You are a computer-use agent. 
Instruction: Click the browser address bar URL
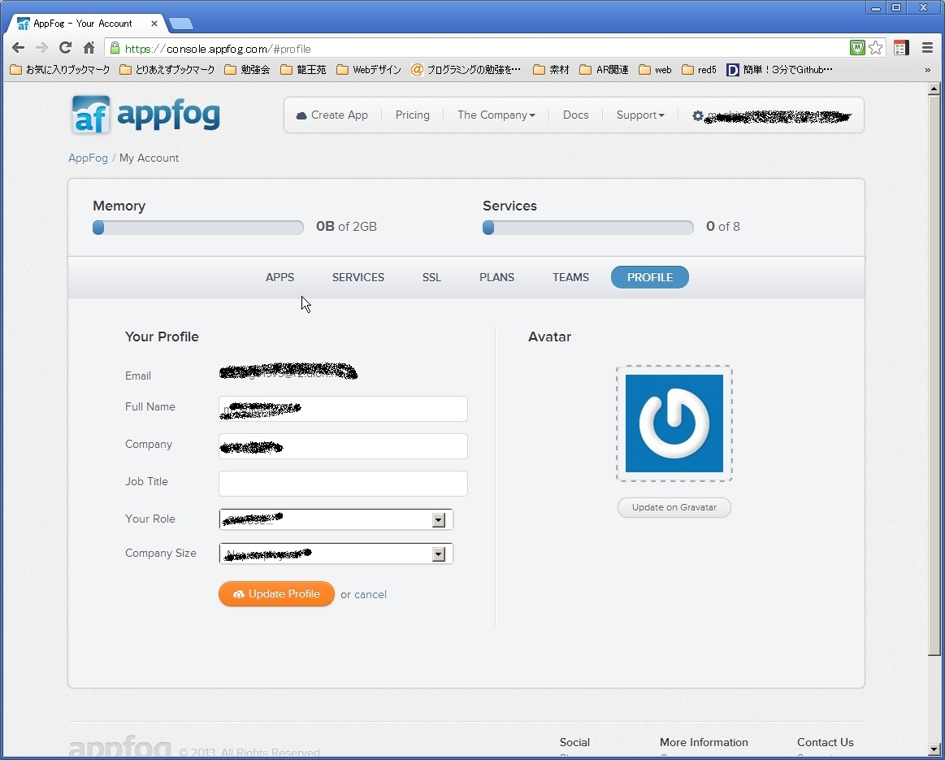[218, 49]
